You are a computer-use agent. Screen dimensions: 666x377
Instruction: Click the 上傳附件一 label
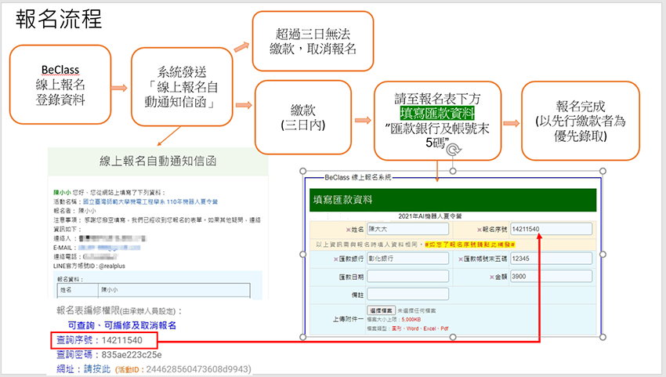point(348,319)
